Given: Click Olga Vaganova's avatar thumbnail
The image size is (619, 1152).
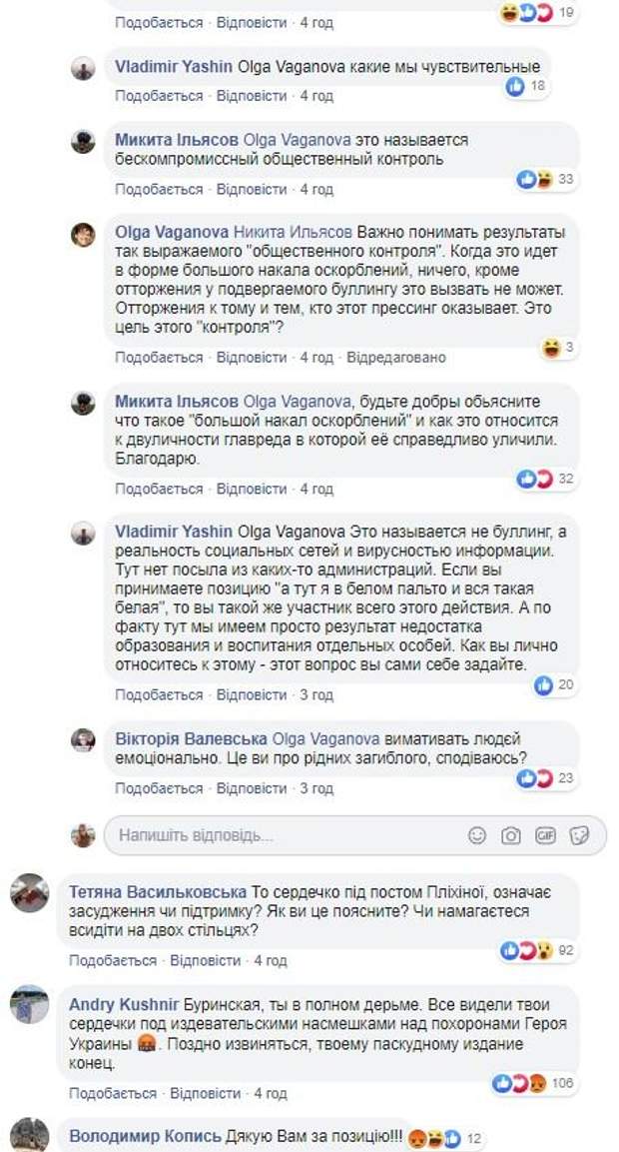Looking at the screenshot, I should click(x=83, y=235).
